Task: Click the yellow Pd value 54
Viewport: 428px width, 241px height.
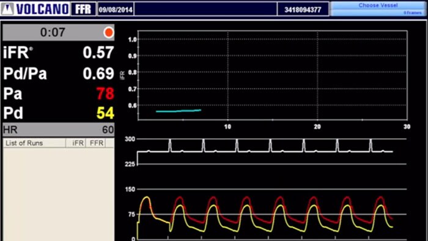Action: tap(105, 113)
